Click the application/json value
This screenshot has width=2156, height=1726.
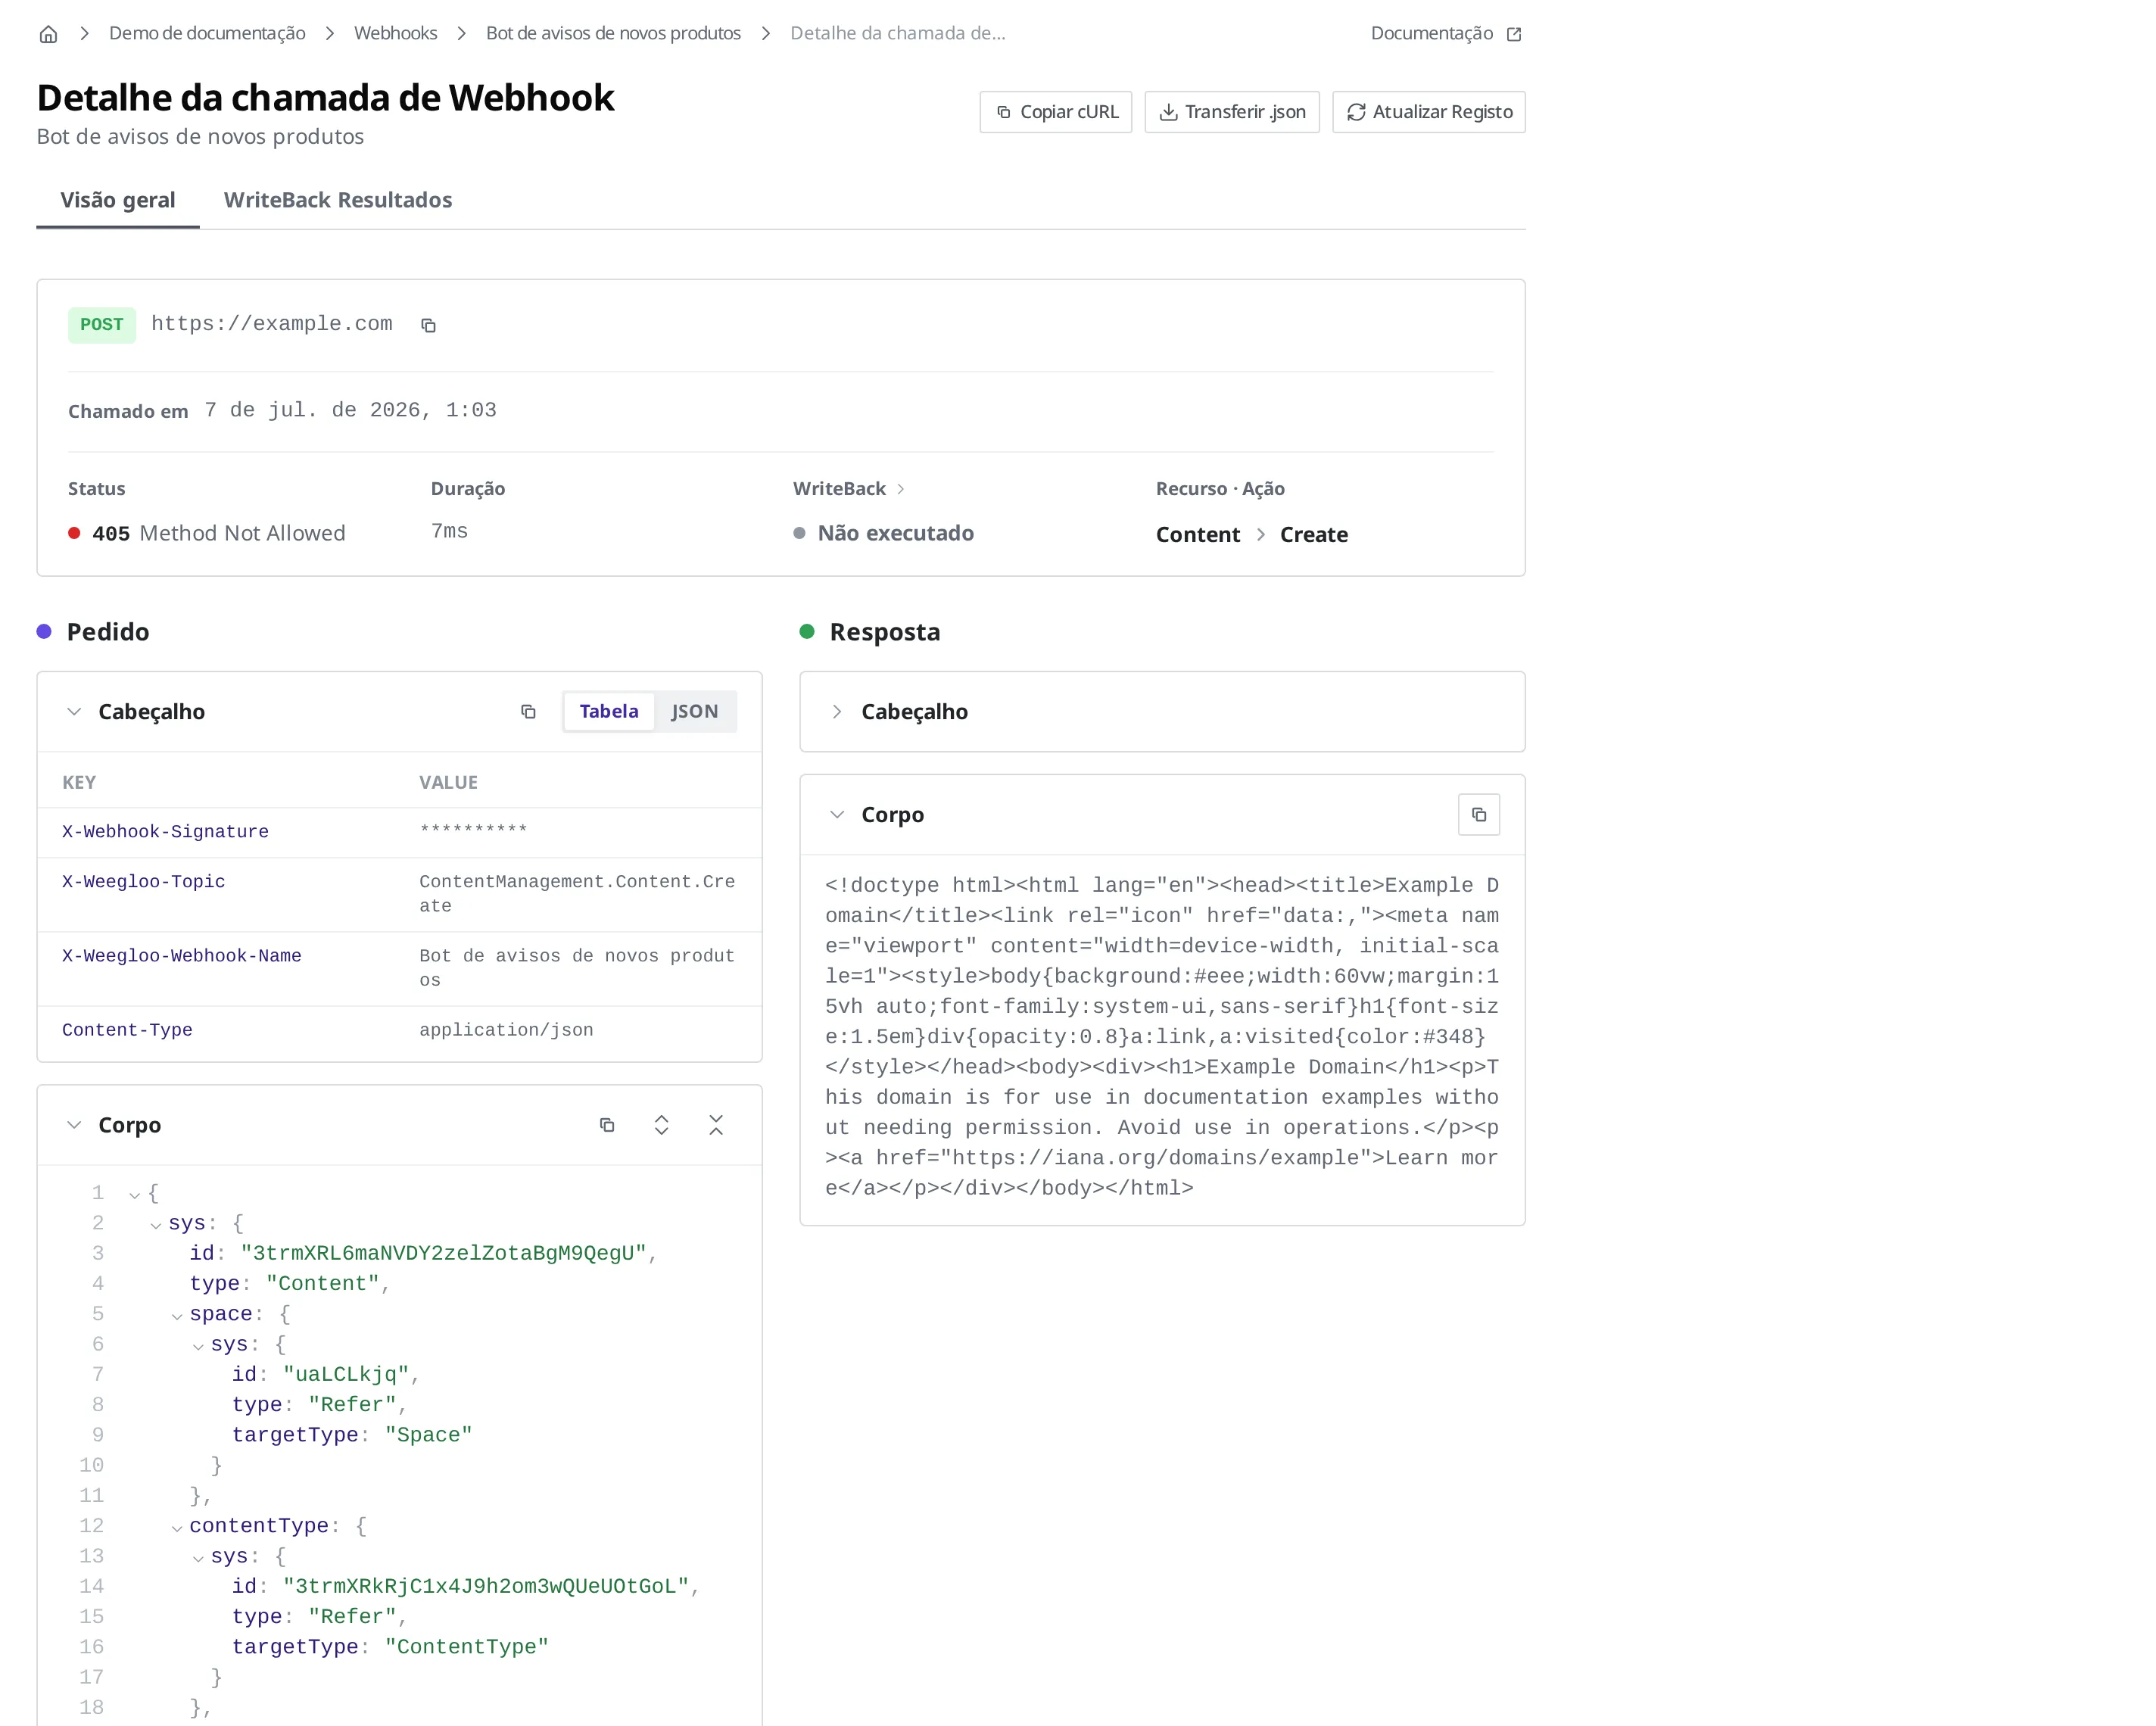(x=506, y=1030)
